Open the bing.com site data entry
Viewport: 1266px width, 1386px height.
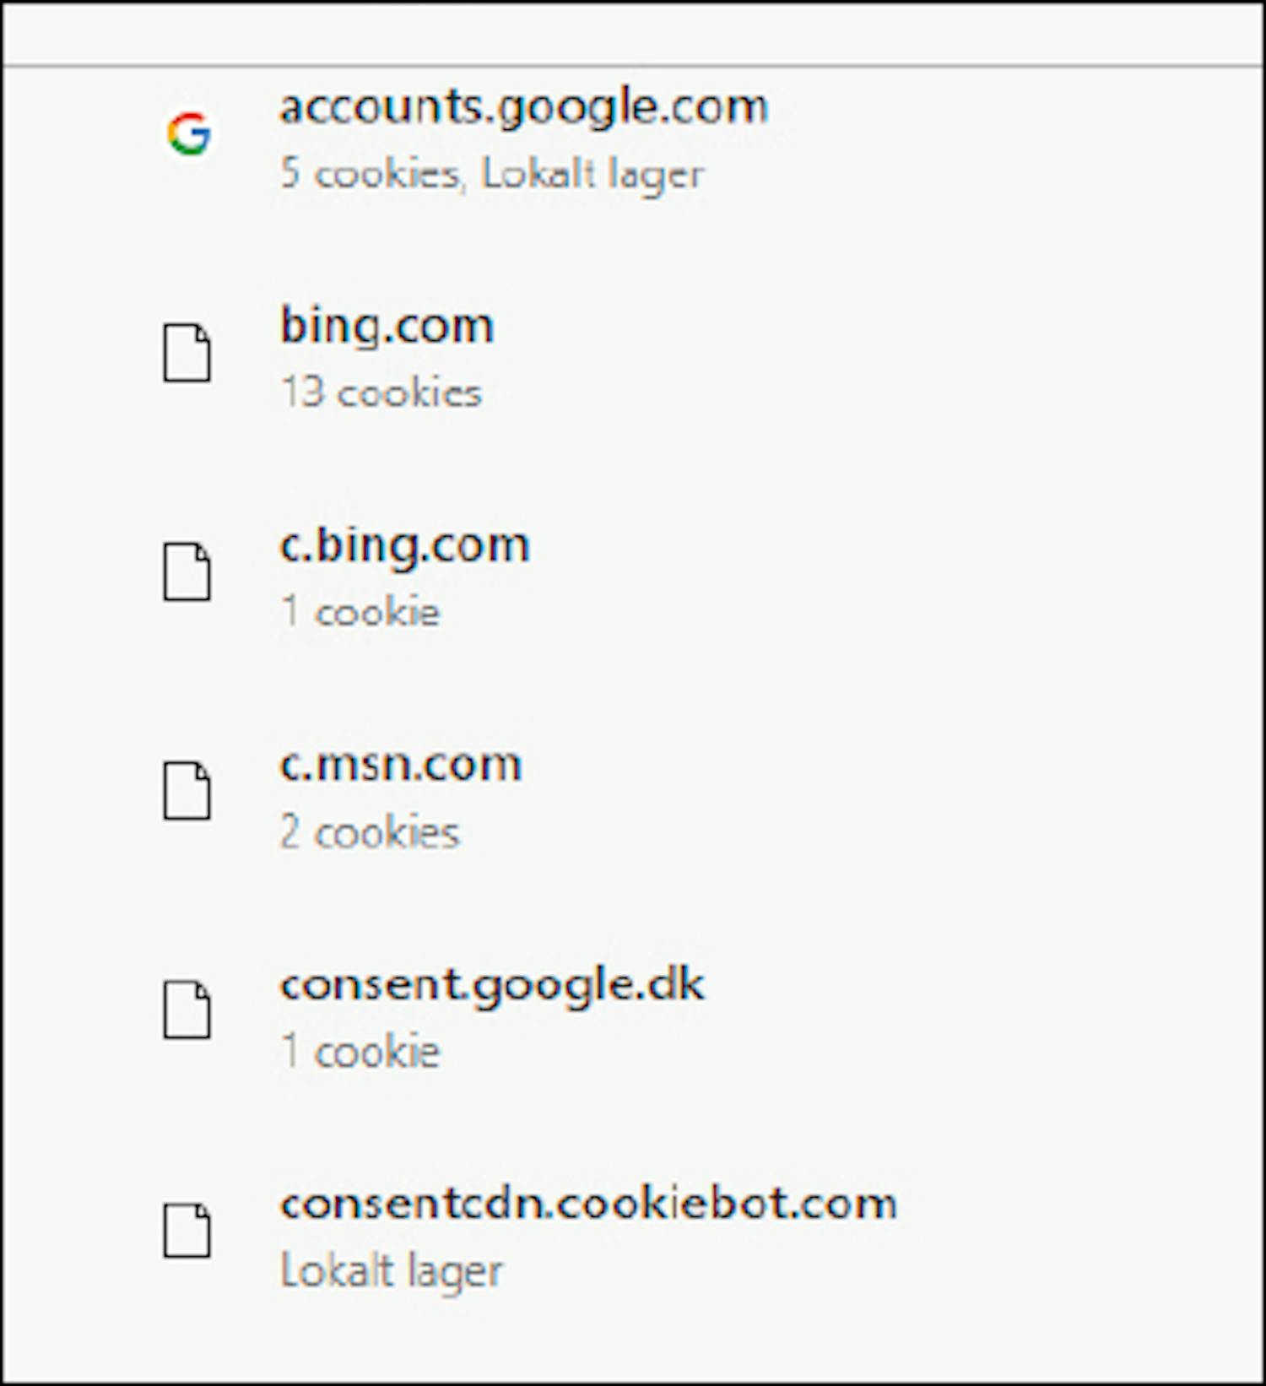(387, 326)
